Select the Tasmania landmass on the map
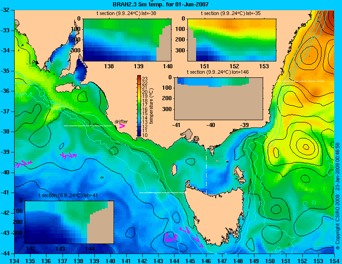342x264 pixels. click(215, 214)
